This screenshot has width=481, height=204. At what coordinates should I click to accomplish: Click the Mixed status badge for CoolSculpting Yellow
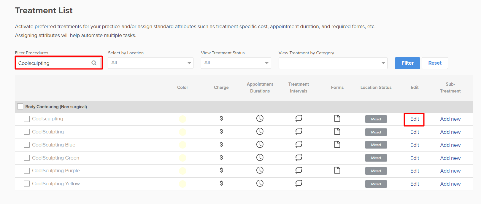pos(376,184)
